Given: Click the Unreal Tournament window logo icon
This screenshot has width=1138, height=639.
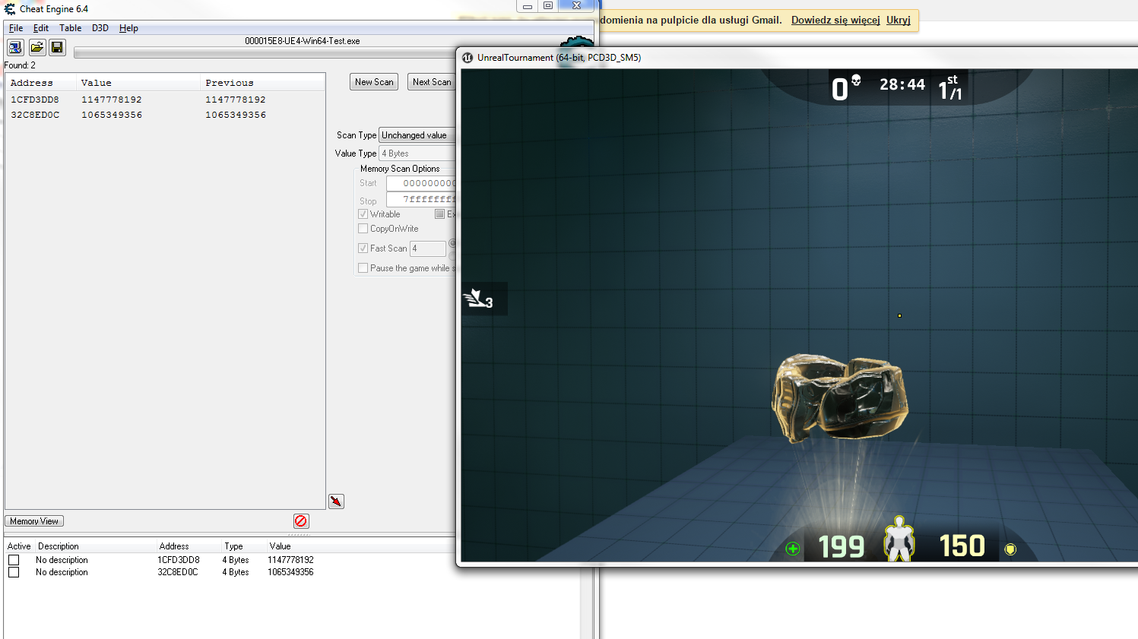Looking at the screenshot, I should point(468,58).
